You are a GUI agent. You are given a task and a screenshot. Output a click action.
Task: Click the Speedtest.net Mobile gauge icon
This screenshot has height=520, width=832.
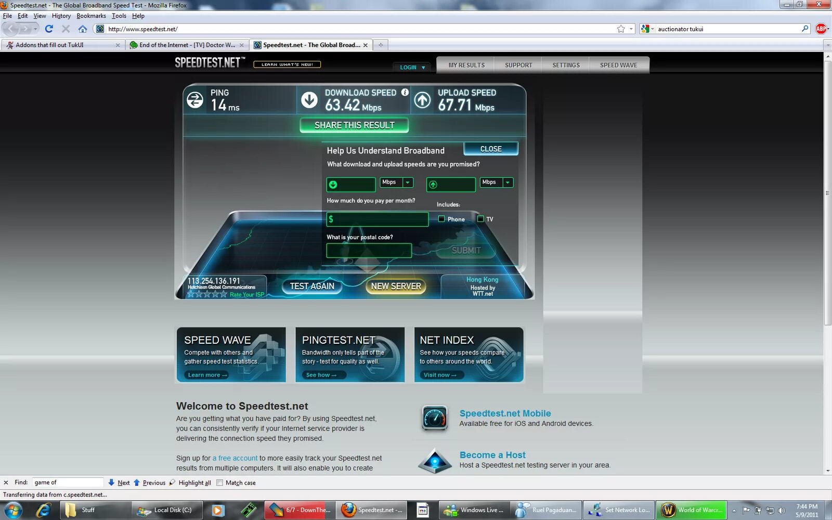pyautogui.click(x=435, y=418)
